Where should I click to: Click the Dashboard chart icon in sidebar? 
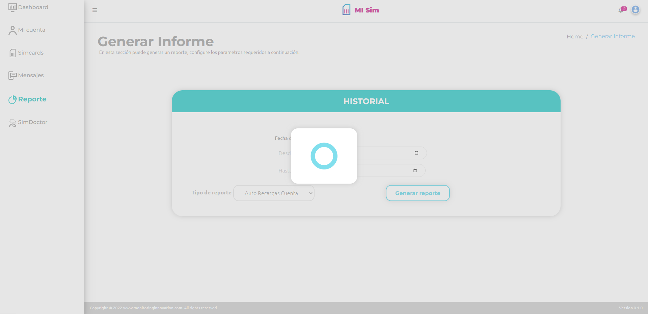[x=12, y=7]
